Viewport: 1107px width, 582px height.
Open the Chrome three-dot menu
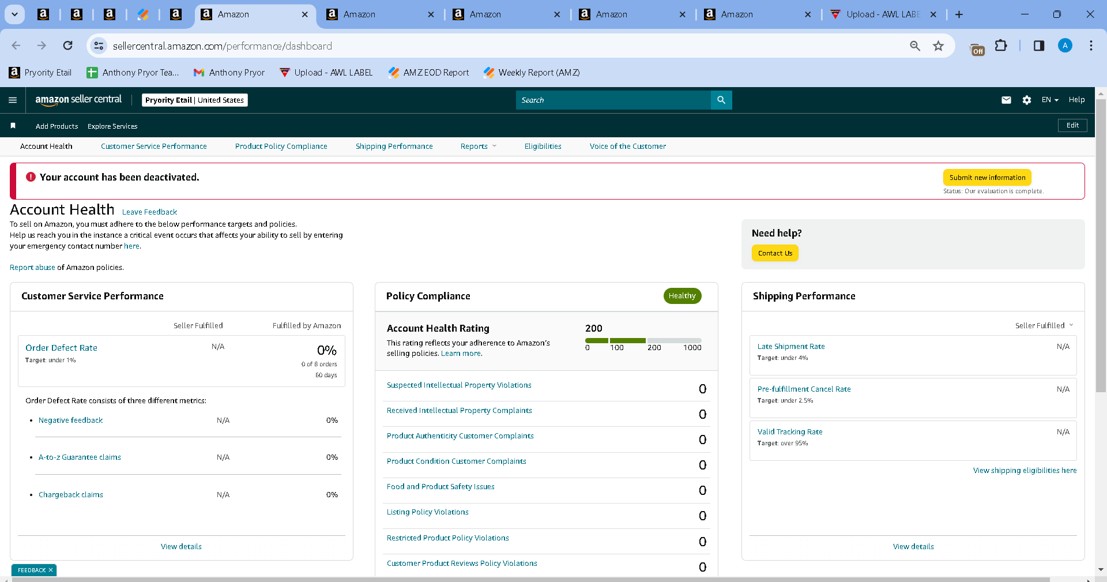click(1091, 46)
